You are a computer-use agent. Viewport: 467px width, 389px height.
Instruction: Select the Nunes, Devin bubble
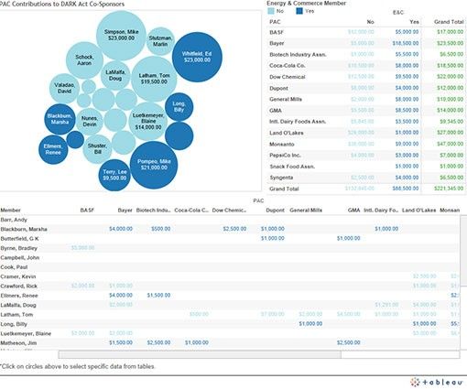click(90, 122)
